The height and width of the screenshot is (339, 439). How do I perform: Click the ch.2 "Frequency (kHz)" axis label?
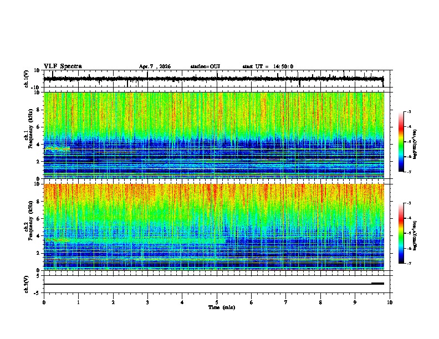31,220
